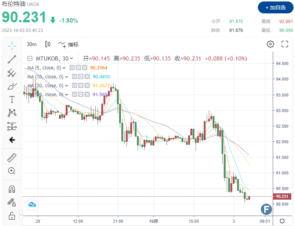Open chart settings gear at top right
Screen dimensions: 295x226
pos(271,45)
